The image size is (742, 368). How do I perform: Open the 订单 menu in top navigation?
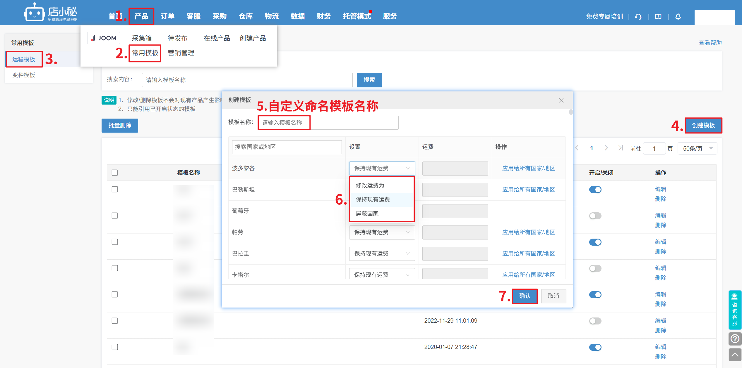point(167,16)
